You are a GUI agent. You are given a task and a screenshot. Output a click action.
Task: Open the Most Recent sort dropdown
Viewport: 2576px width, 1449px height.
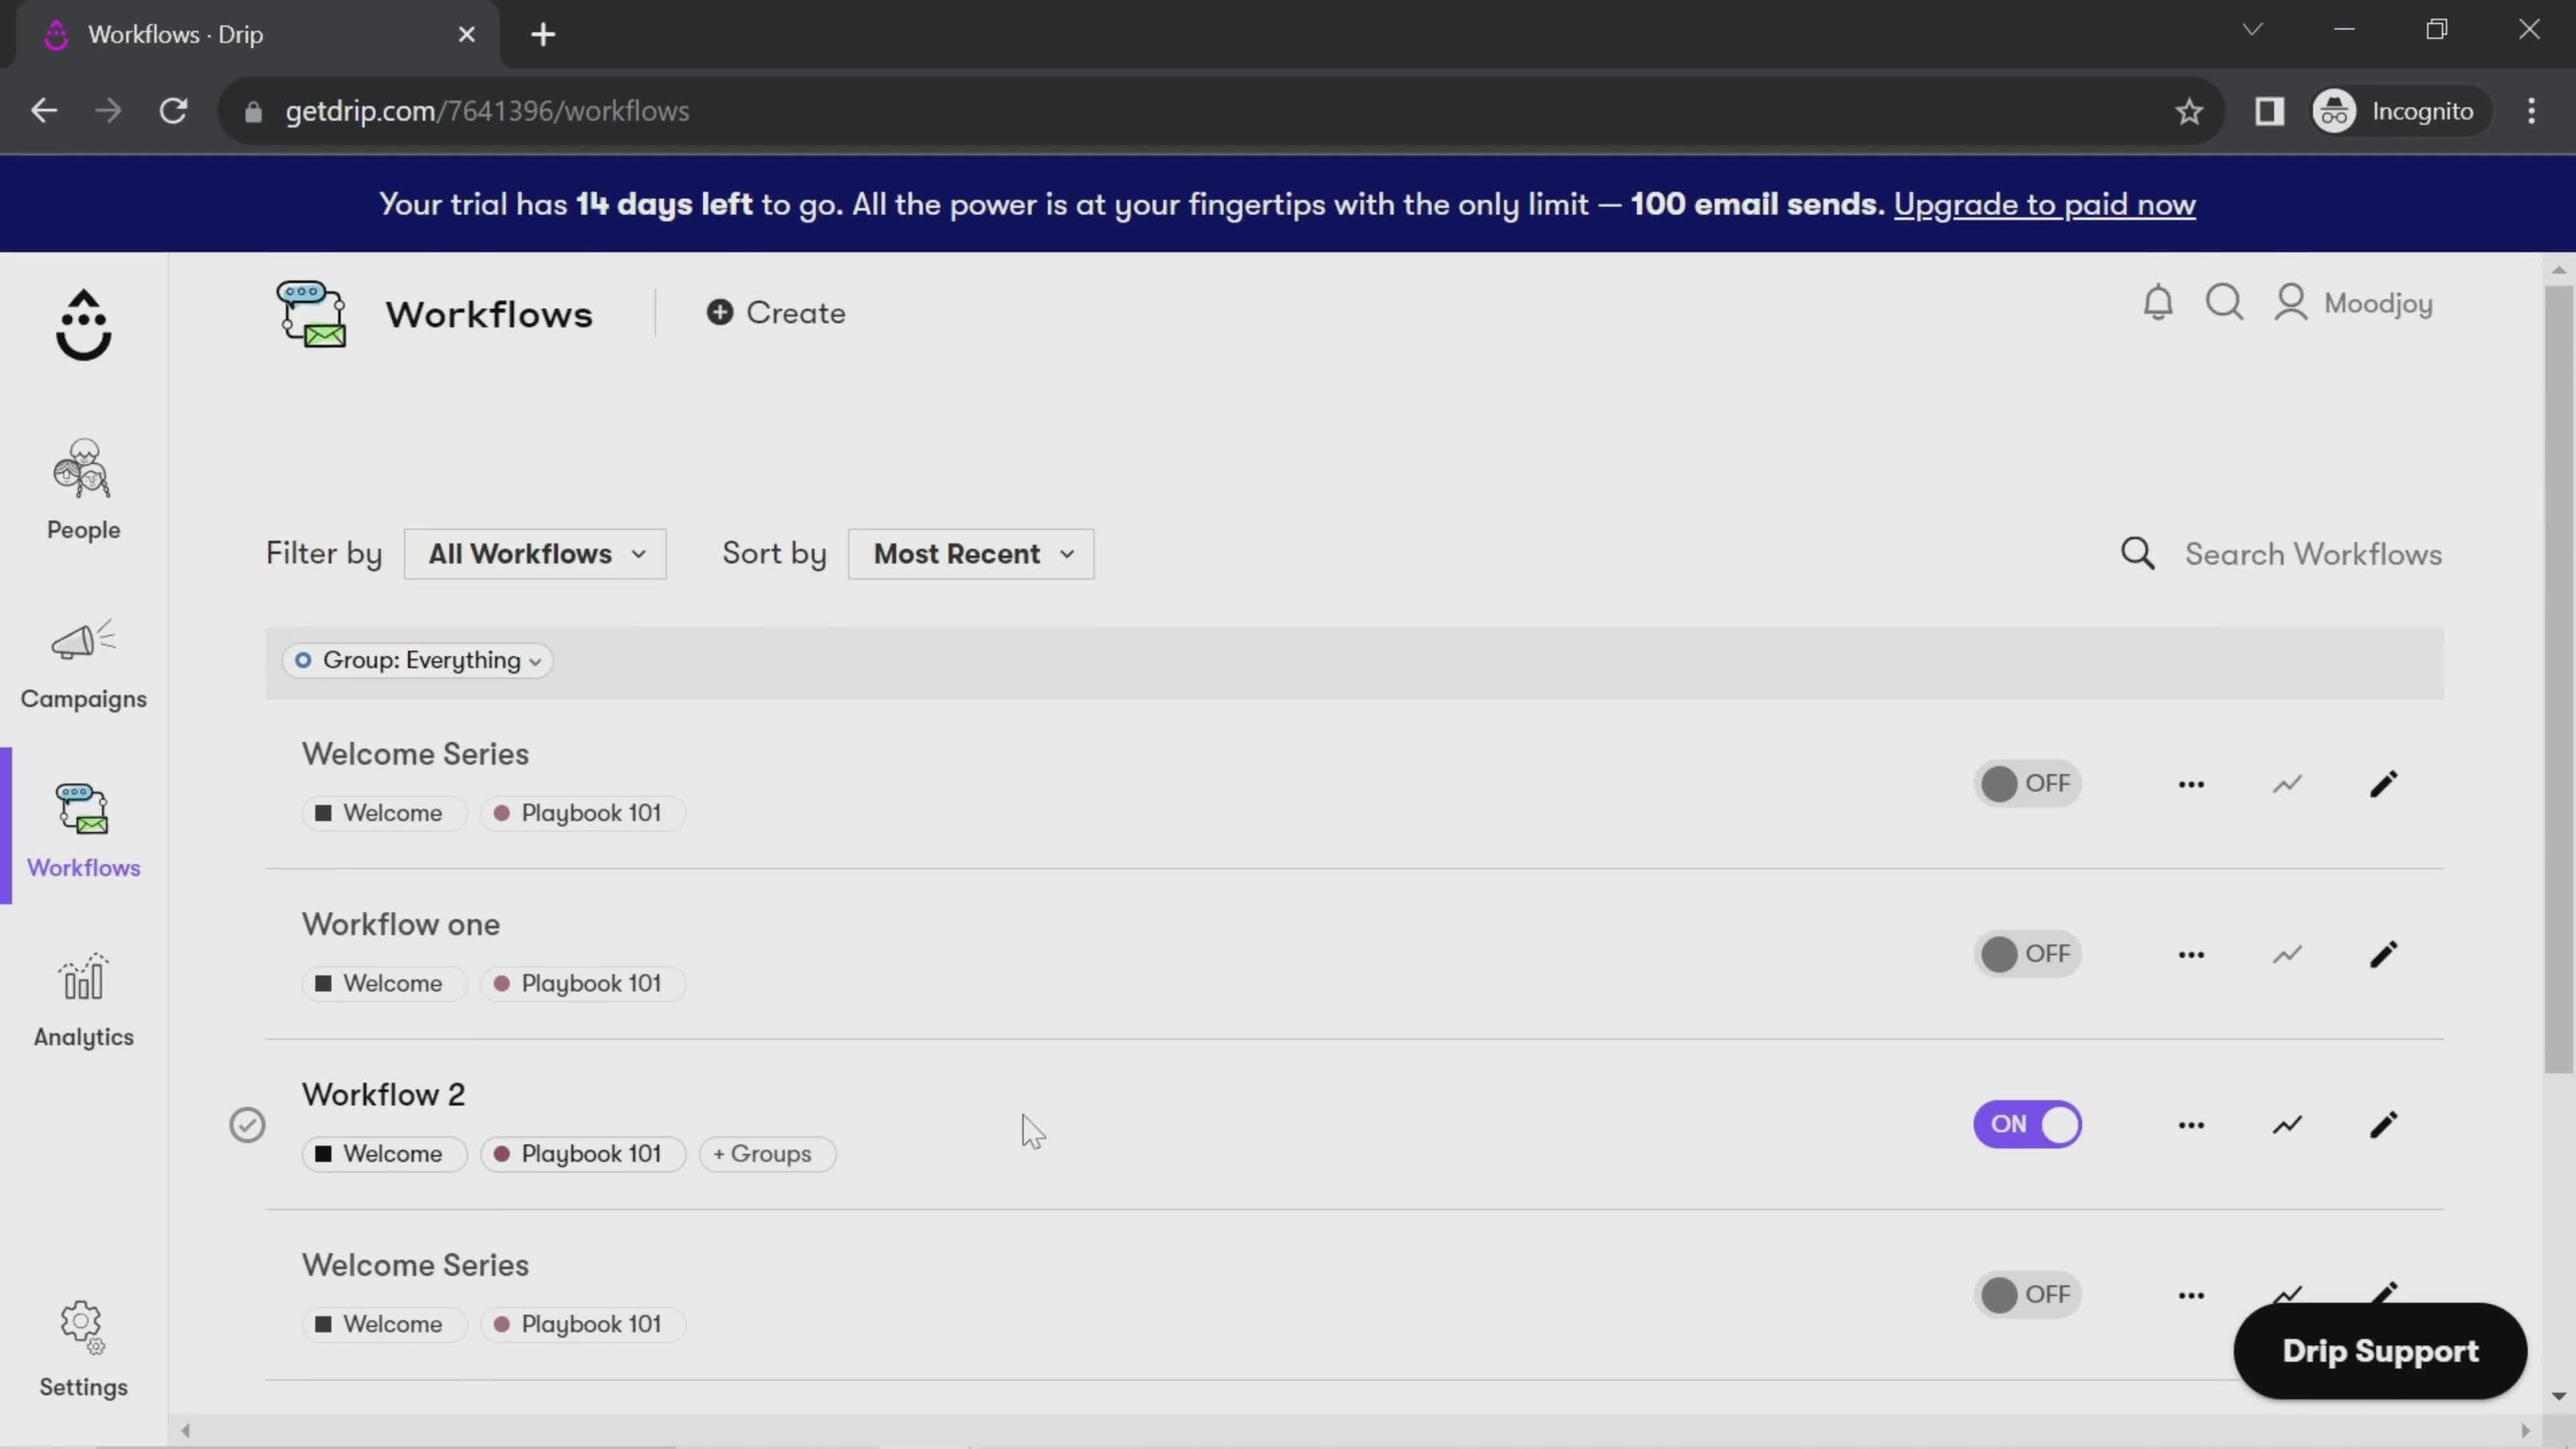coord(969,553)
